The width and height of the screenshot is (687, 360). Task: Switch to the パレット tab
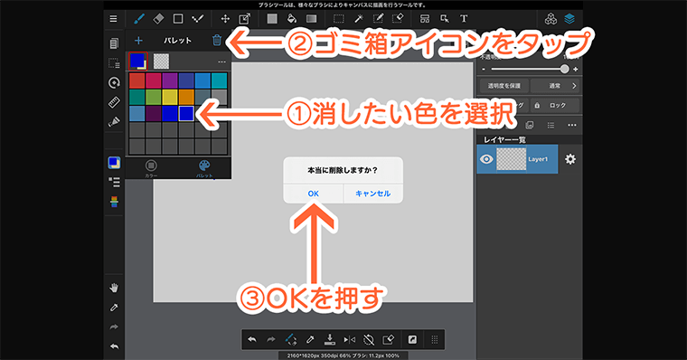(204, 168)
